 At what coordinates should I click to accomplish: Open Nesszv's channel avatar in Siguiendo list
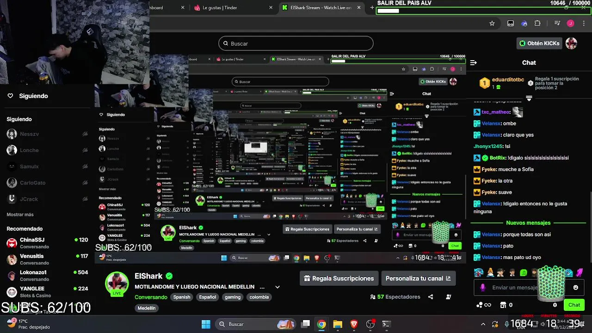pos(12,134)
